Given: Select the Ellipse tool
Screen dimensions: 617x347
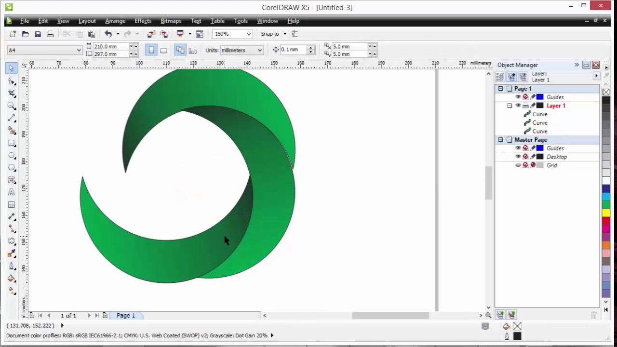Looking at the screenshot, I should point(12,156).
